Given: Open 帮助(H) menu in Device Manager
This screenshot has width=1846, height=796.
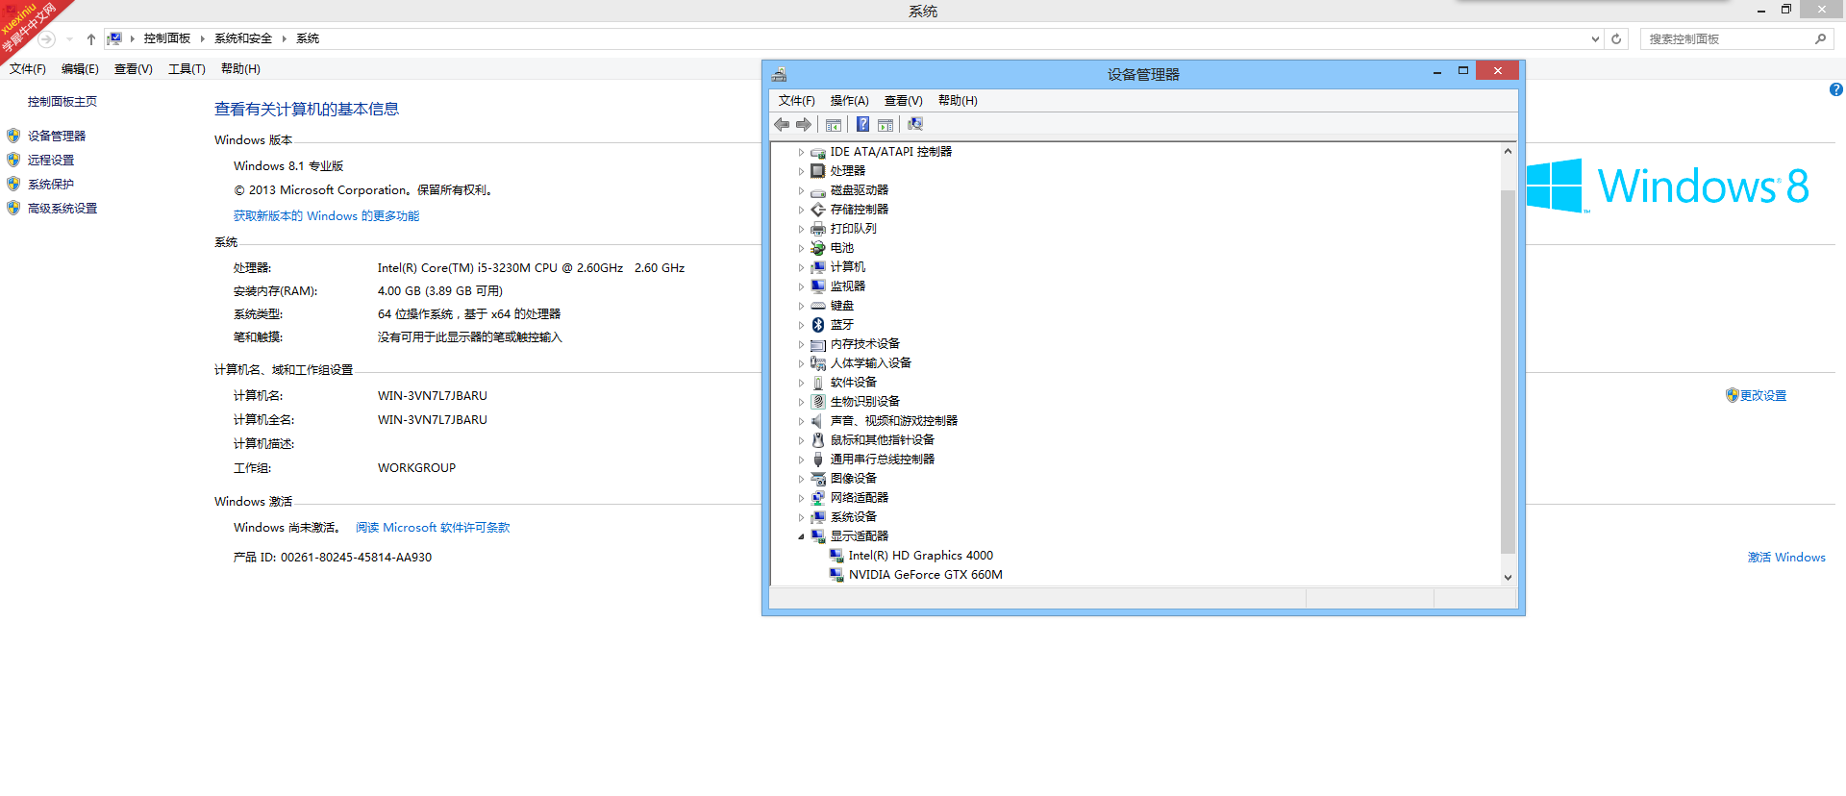Looking at the screenshot, I should (x=959, y=101).
